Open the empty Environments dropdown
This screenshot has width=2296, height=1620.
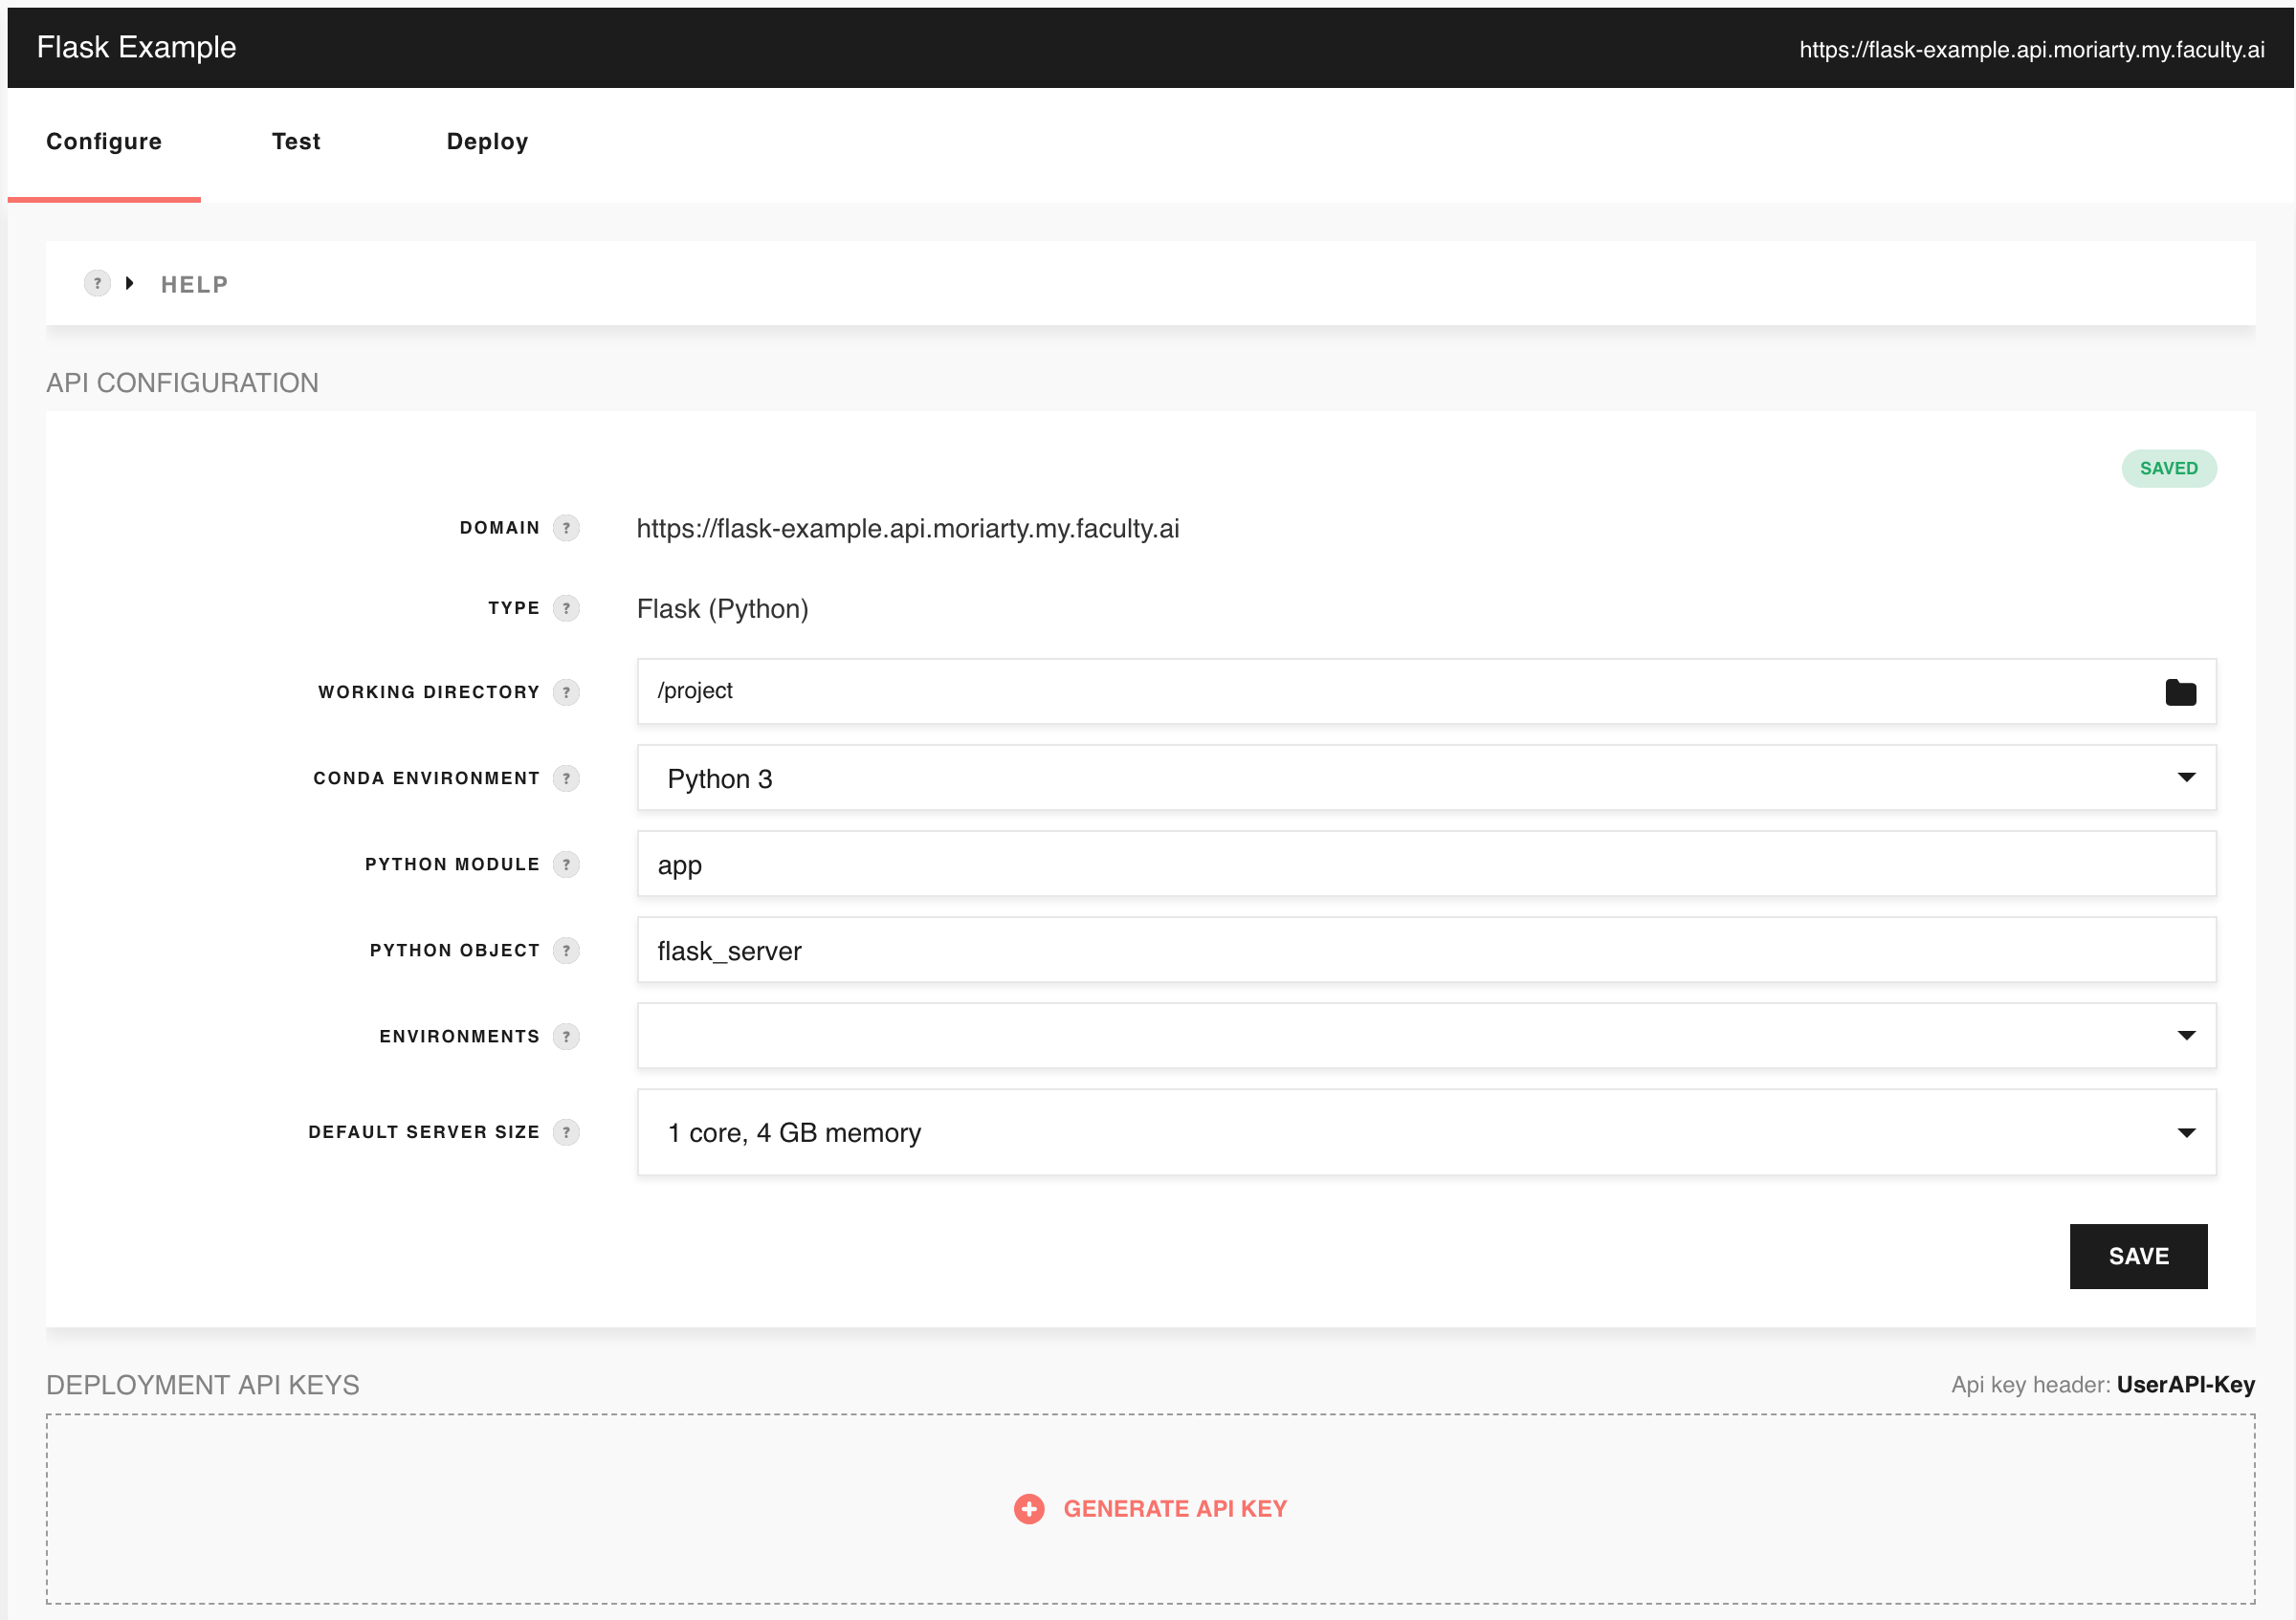[x=1426, y=1036]
